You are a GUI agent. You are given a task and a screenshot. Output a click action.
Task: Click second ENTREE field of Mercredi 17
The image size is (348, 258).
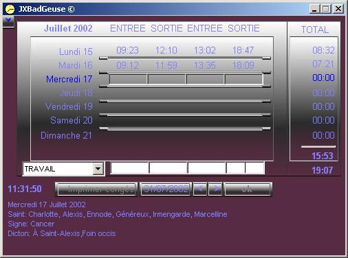point(205,79)
